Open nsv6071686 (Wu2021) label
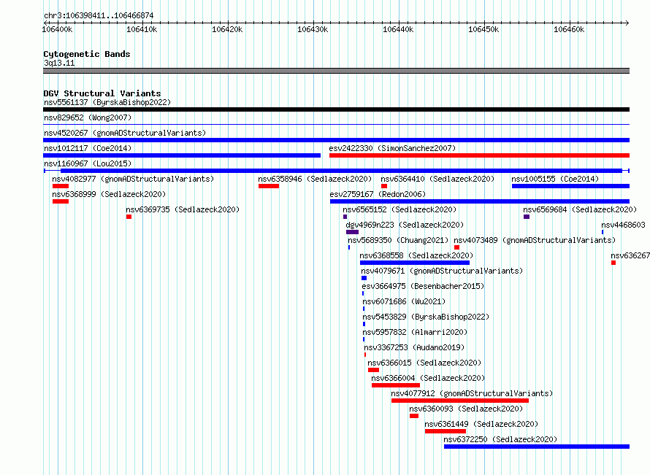Screen dimensions: 650x475 click(x=404, y=301)
